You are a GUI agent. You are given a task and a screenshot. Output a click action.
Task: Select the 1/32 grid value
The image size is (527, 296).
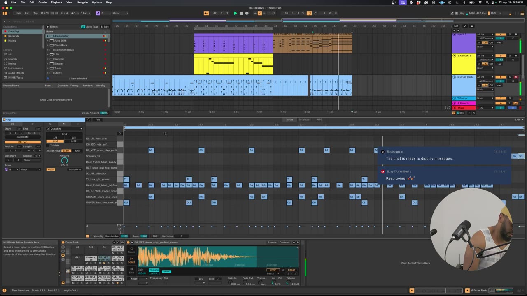tap(74, 141)
